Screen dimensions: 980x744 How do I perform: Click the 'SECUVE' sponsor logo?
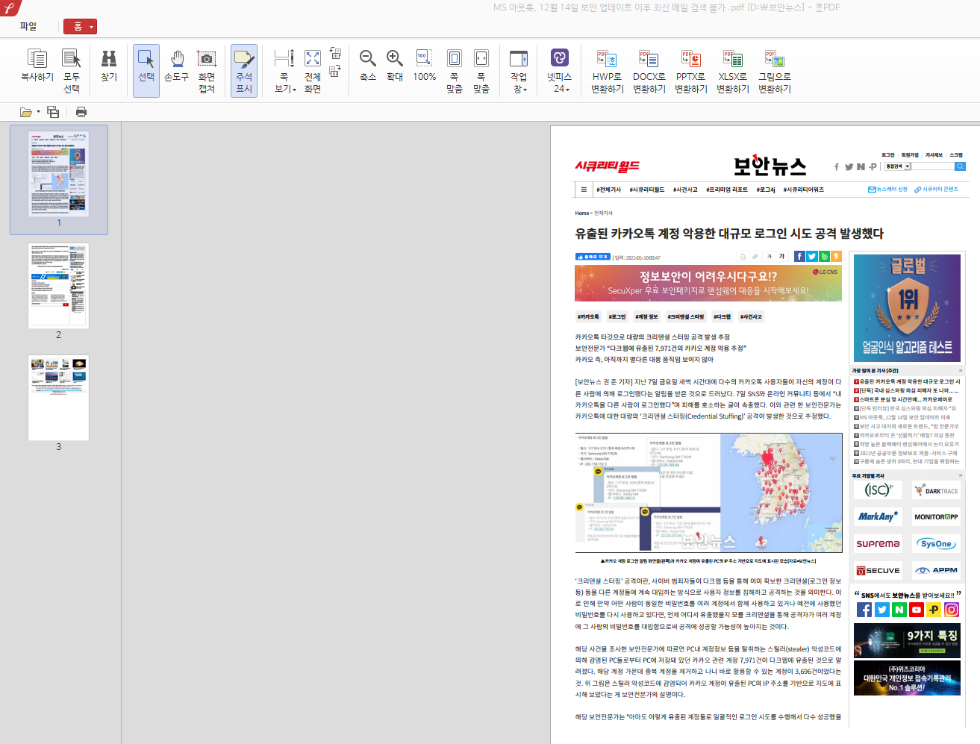(878, 570)
